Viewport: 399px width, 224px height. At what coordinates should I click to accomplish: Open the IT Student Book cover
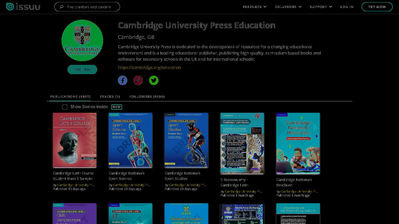131,214
